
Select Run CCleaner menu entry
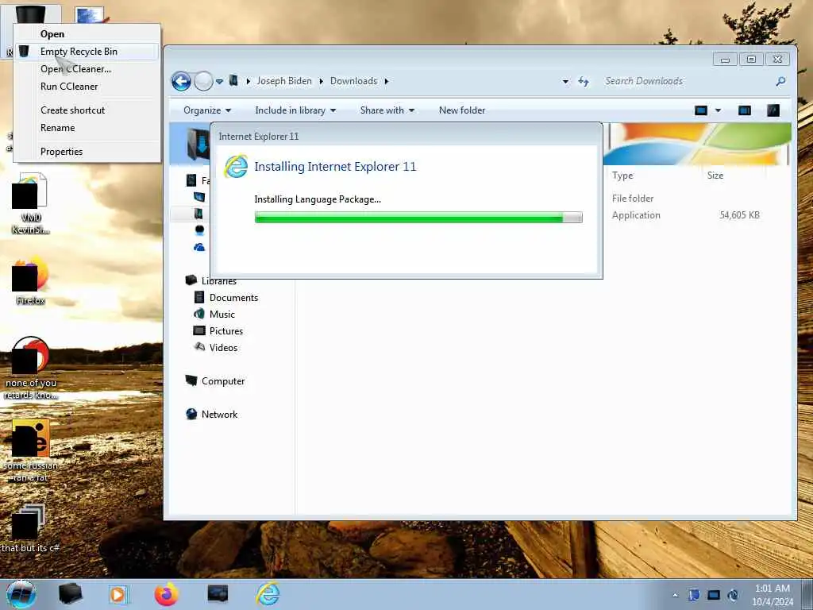[69, 87]
